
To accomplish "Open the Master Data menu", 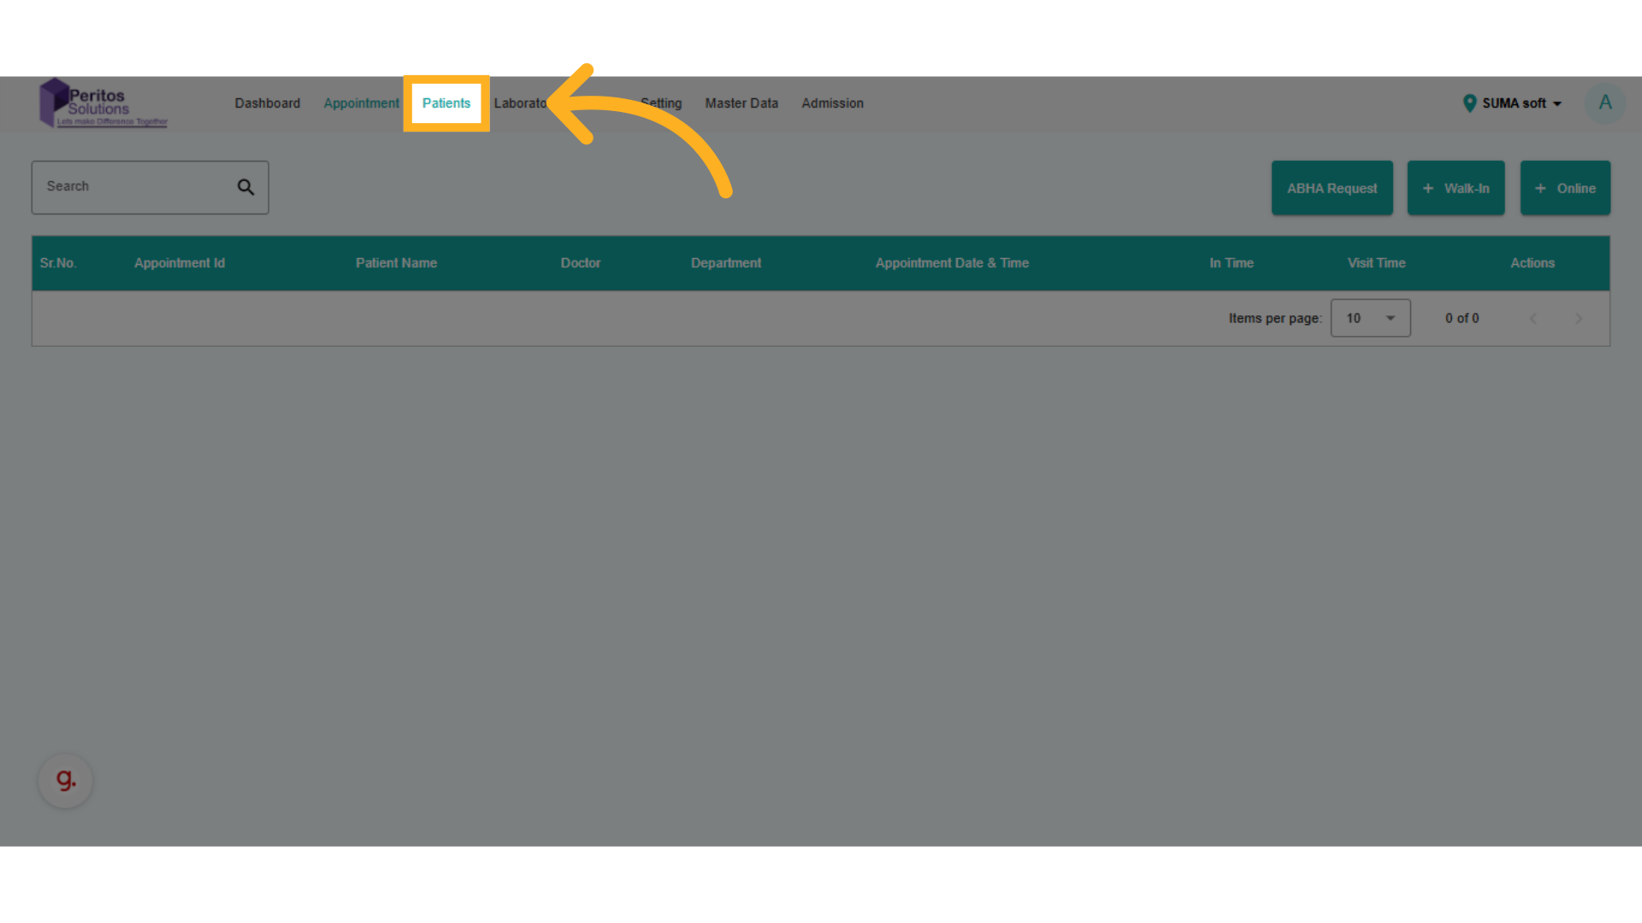I will [x=741, y=103].
